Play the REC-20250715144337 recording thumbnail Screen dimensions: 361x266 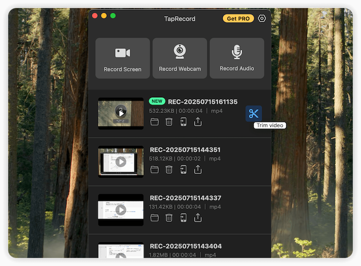(x=121, y=209)
